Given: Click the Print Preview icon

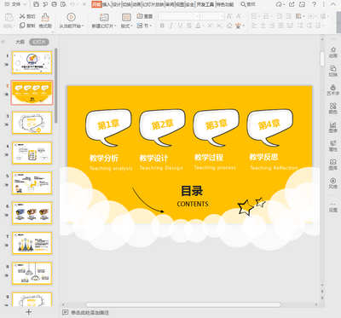Looking at the screenshot, I should coord(63,4).
